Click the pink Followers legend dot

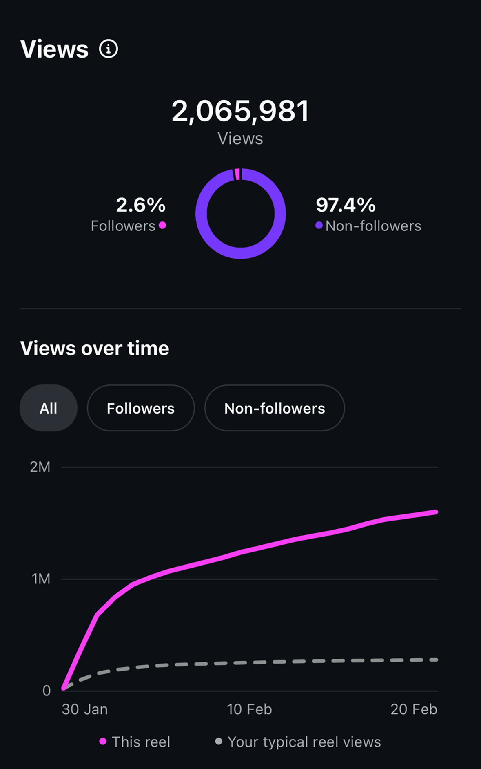[x=162, y=225]
